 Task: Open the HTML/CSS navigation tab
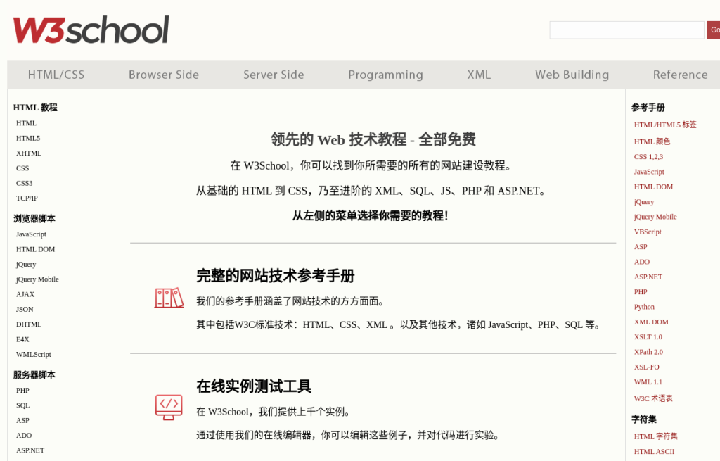point(56,75)
